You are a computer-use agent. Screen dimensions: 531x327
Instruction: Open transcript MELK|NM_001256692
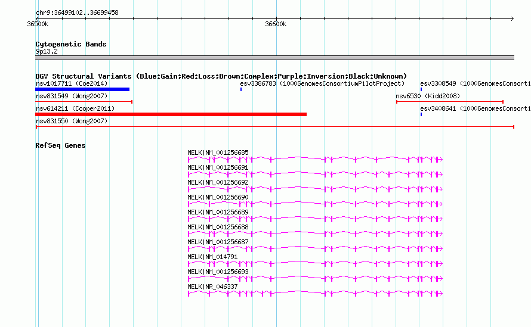pyautogui.click(x=218, y=183)
